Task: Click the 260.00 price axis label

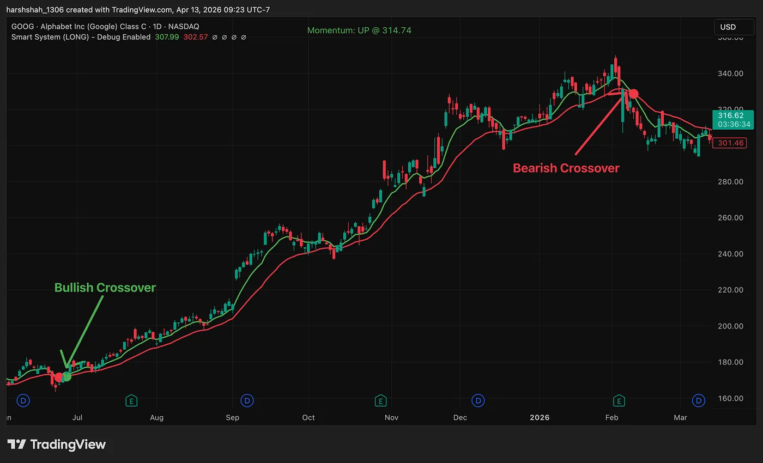Action: coord(731,218)
